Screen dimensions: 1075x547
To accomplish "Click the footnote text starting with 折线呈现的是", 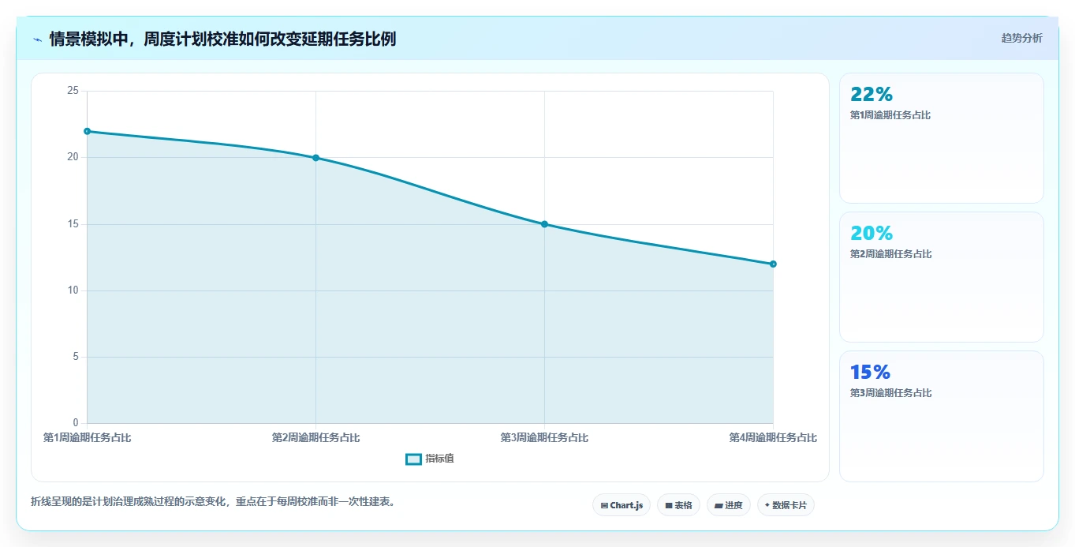I will [x=213, y=501].
